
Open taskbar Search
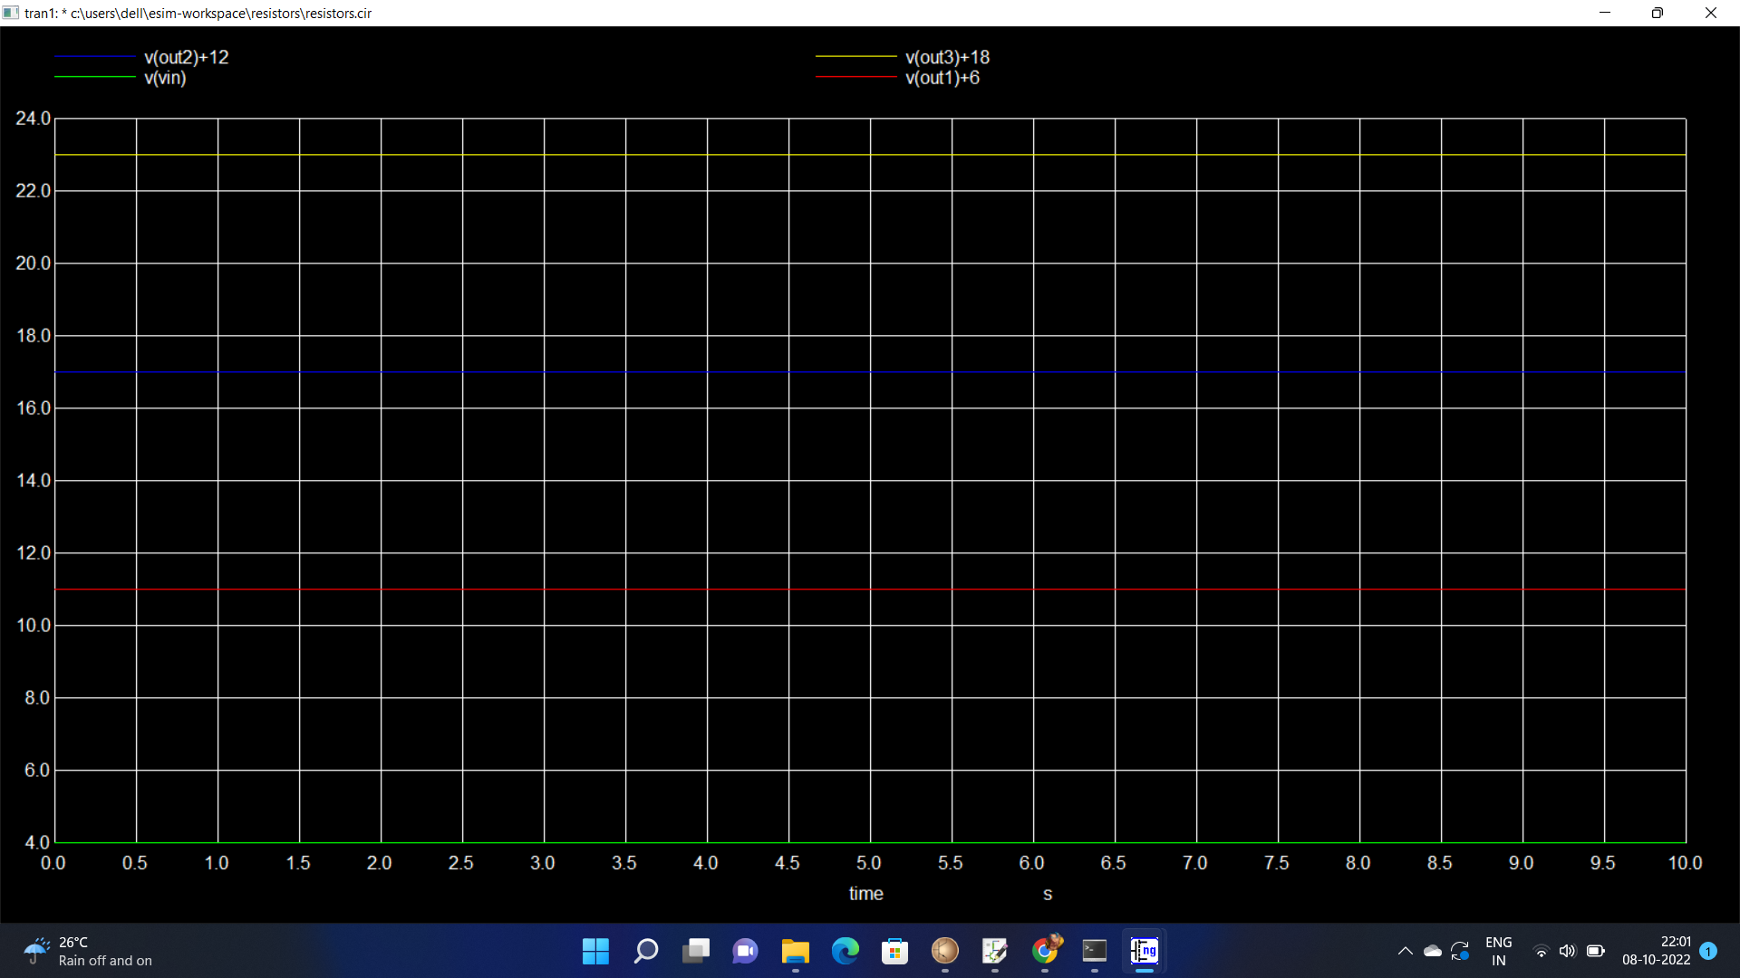point(645,951)
